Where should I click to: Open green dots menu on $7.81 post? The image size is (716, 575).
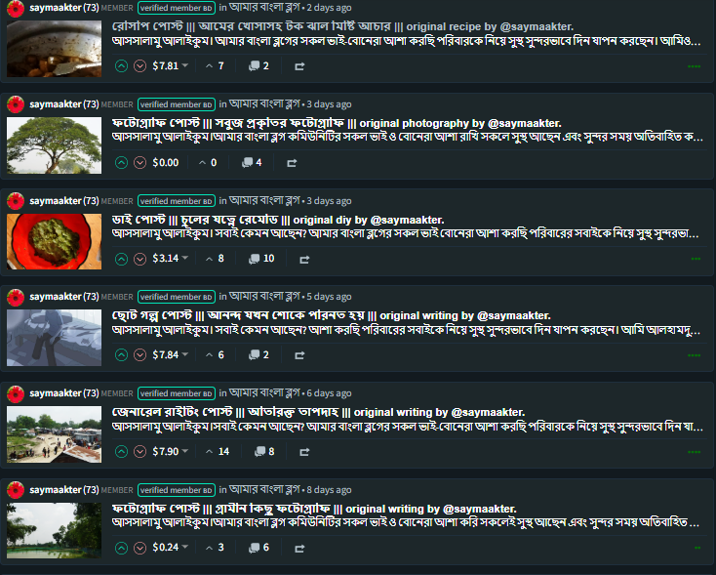(x=695, y=66)
